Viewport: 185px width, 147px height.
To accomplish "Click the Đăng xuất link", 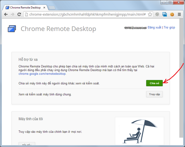I will pos(155,28).
